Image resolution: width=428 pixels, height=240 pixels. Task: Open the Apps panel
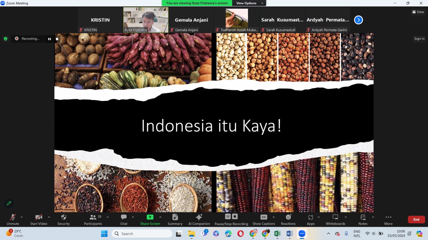[x=311, y=219]
